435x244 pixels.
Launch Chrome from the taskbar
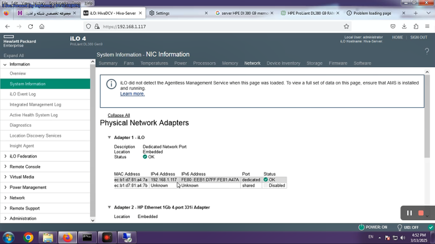point(28,238)
